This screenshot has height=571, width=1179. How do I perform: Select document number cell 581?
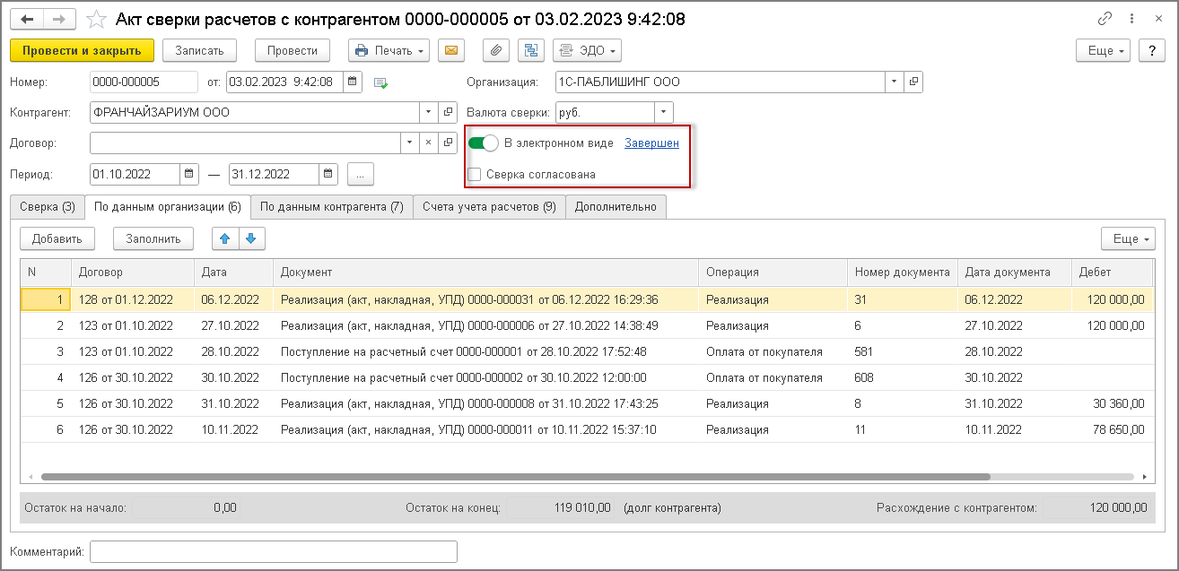point(902,351)
